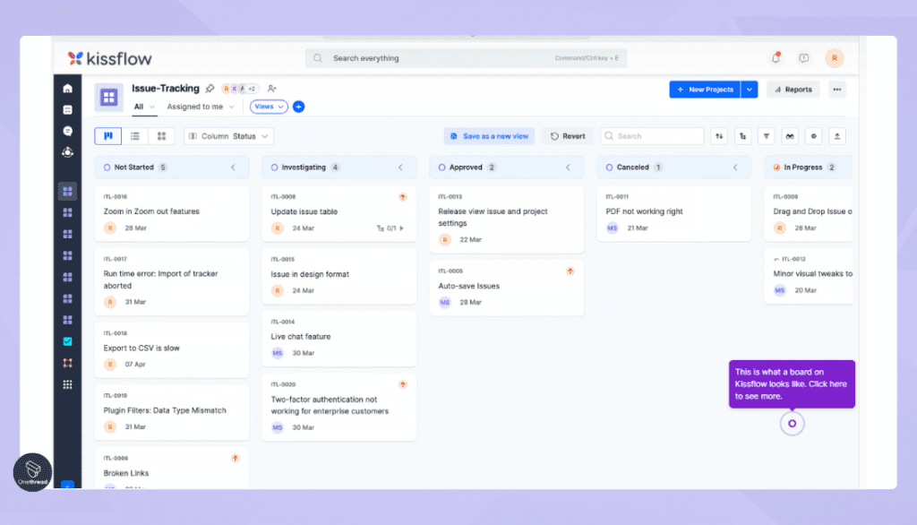Click Save as a new view

[489, 136]
